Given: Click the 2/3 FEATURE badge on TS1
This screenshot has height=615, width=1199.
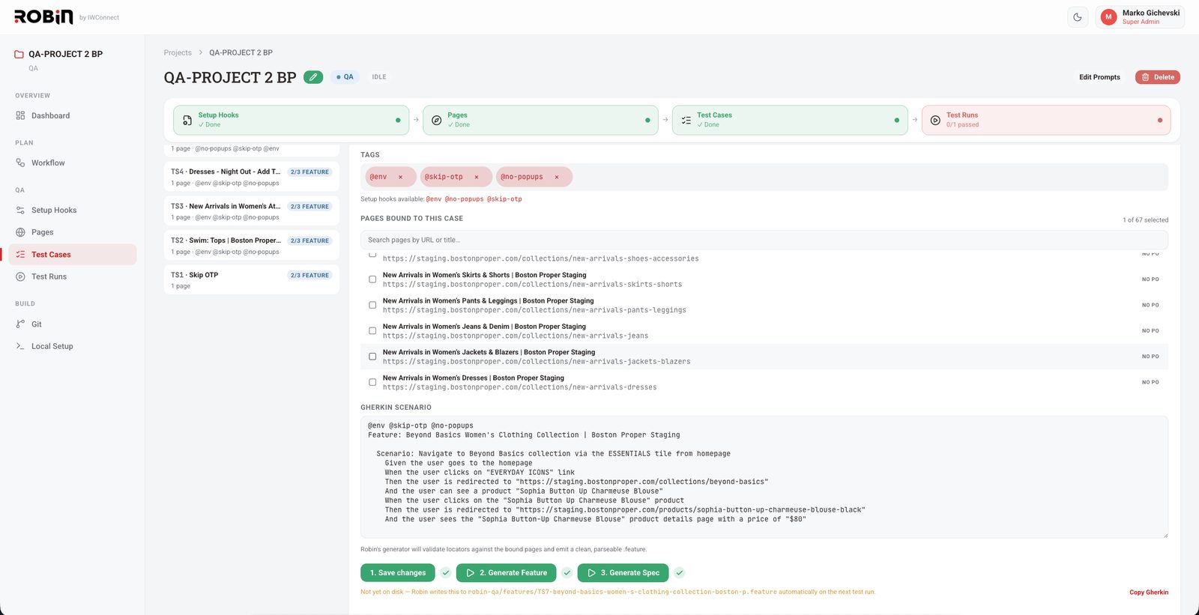Looking at the screenshot, I should coord(310,276).
